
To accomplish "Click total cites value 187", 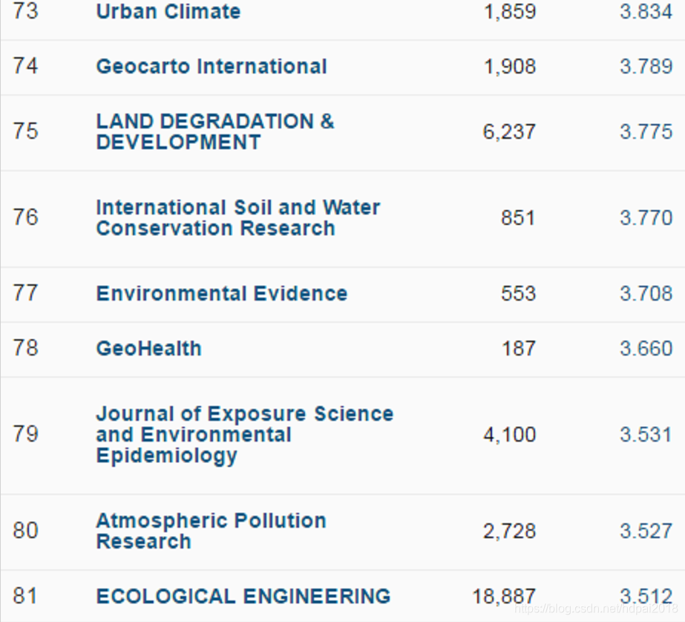I will point(519,349).
